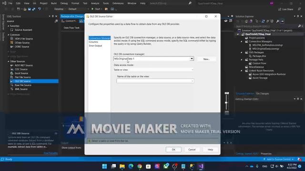Image resolution: width=305 pixels, height=171 pixels.
Task: Open Visual Studio from taskbar
Action: pyautogui.click(x=201, y=166)
